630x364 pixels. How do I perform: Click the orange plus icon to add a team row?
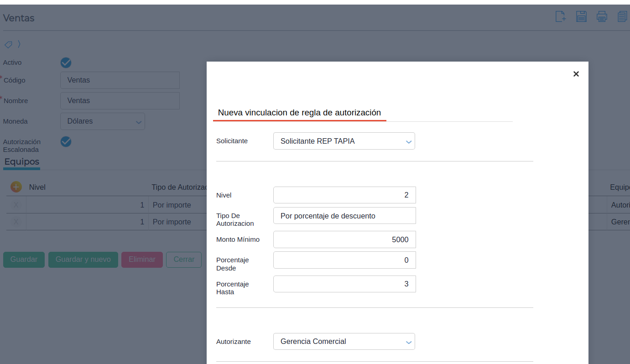(x=16, y=187)
